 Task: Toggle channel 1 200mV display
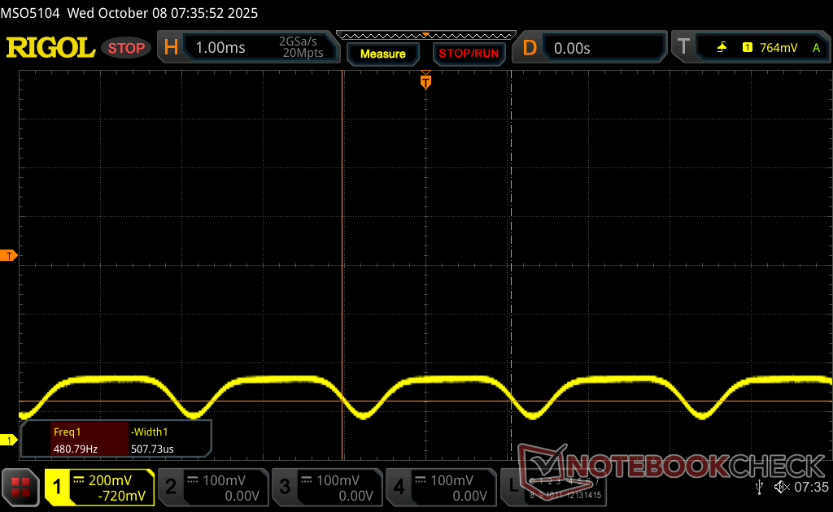pos(99,488)
